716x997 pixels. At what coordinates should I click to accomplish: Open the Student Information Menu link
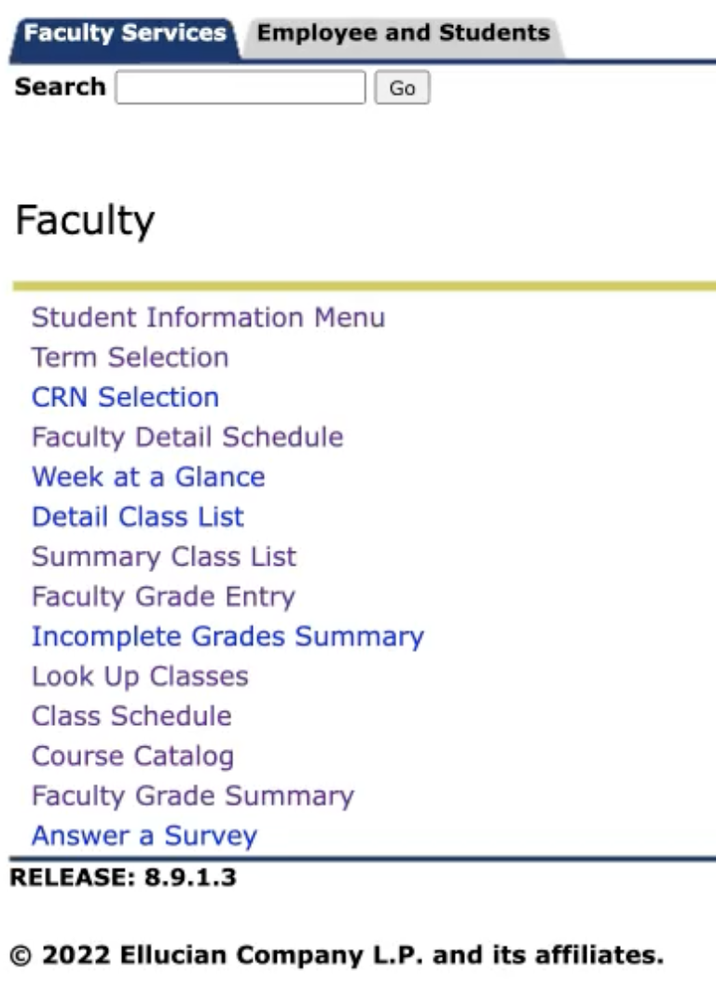tap(208, 318)
